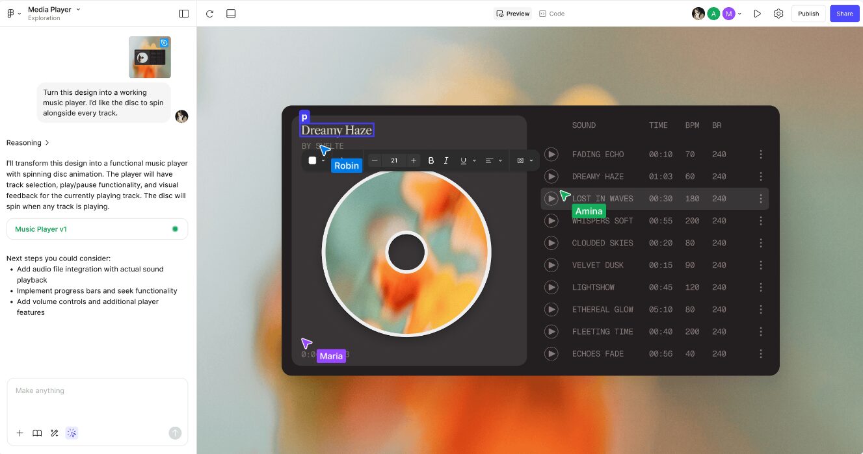The image size is (863, 454).
Task: Play the Fading Echo track
Action: click(551, 155)
